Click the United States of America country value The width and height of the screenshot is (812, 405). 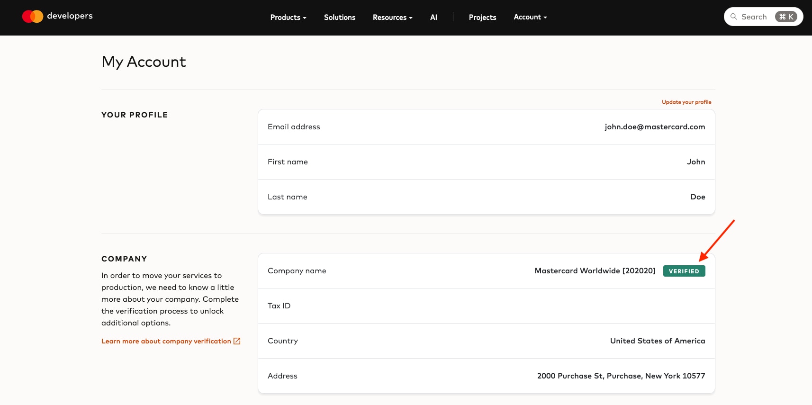coord(658,341)
